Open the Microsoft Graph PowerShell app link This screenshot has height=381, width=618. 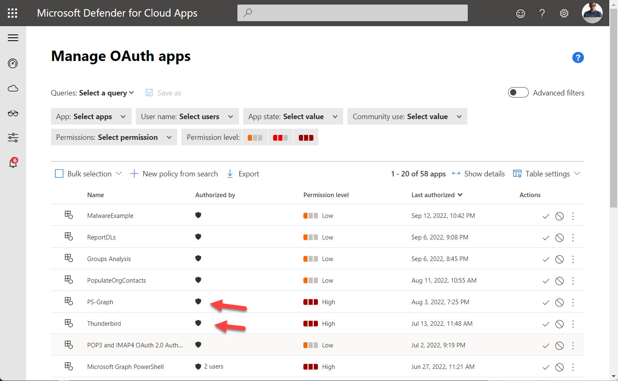pos(125,366)
